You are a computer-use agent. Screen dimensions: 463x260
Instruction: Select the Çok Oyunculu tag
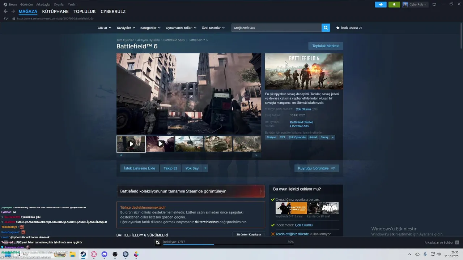[x=297, y=137]
